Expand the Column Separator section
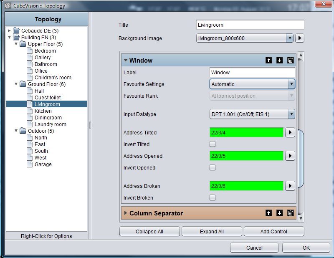The height and width of the screenshot is (258, 334). point(126,213)
